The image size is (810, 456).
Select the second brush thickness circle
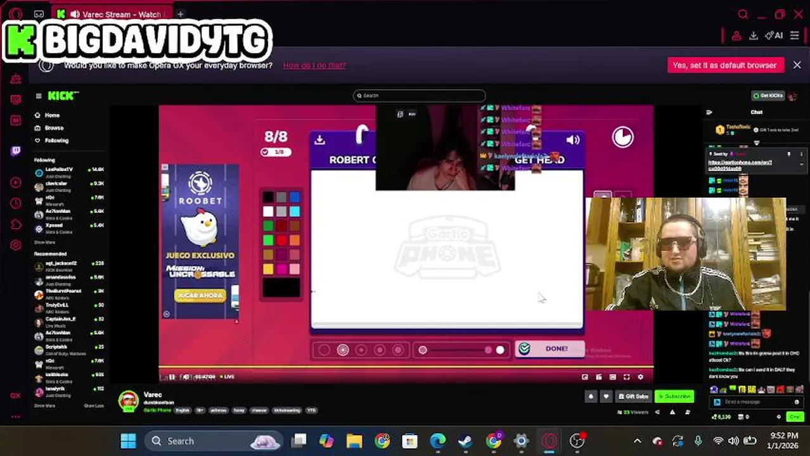343,350
